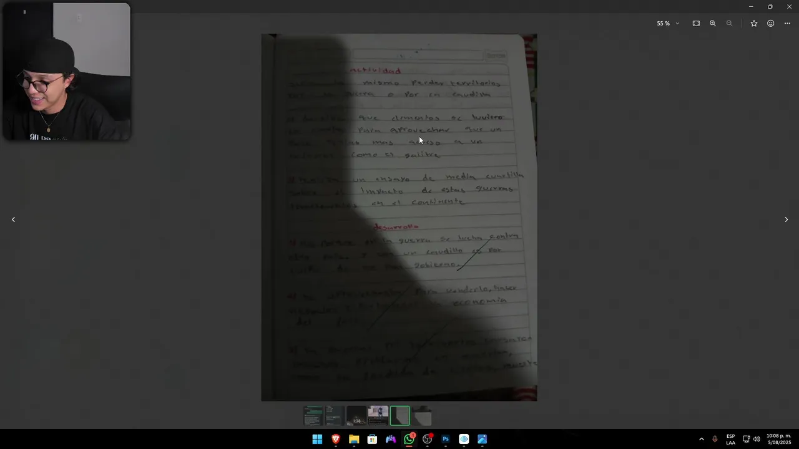Image resolution: width=799 pixels, height=449 pixels.
Task: Open Microsoft Store from the taskbar
Action: pyautogui.click(x=372, y=439)
